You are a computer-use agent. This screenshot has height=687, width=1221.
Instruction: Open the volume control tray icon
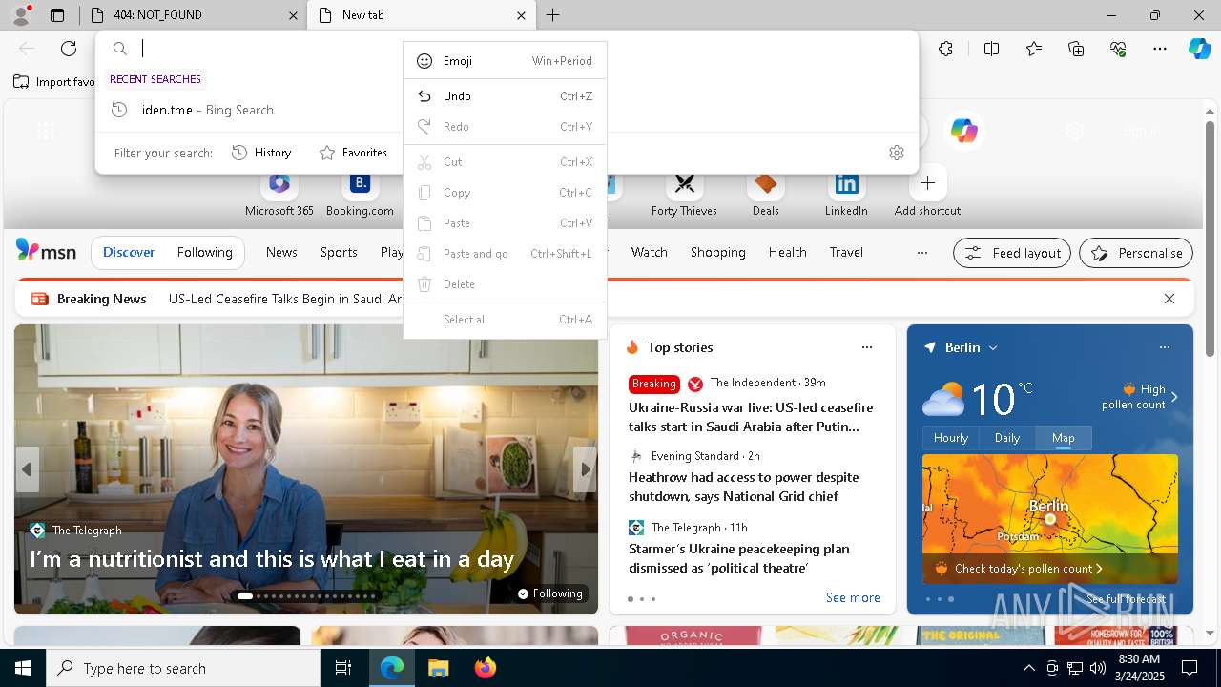(x=1097, y=668)
